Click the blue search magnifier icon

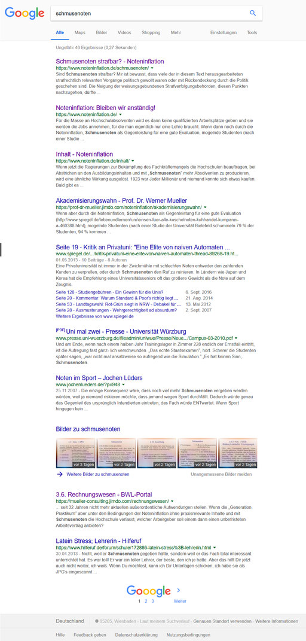[x=253, y=13]
